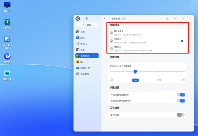Select the 节能模式 option

[x=147, y=49]
